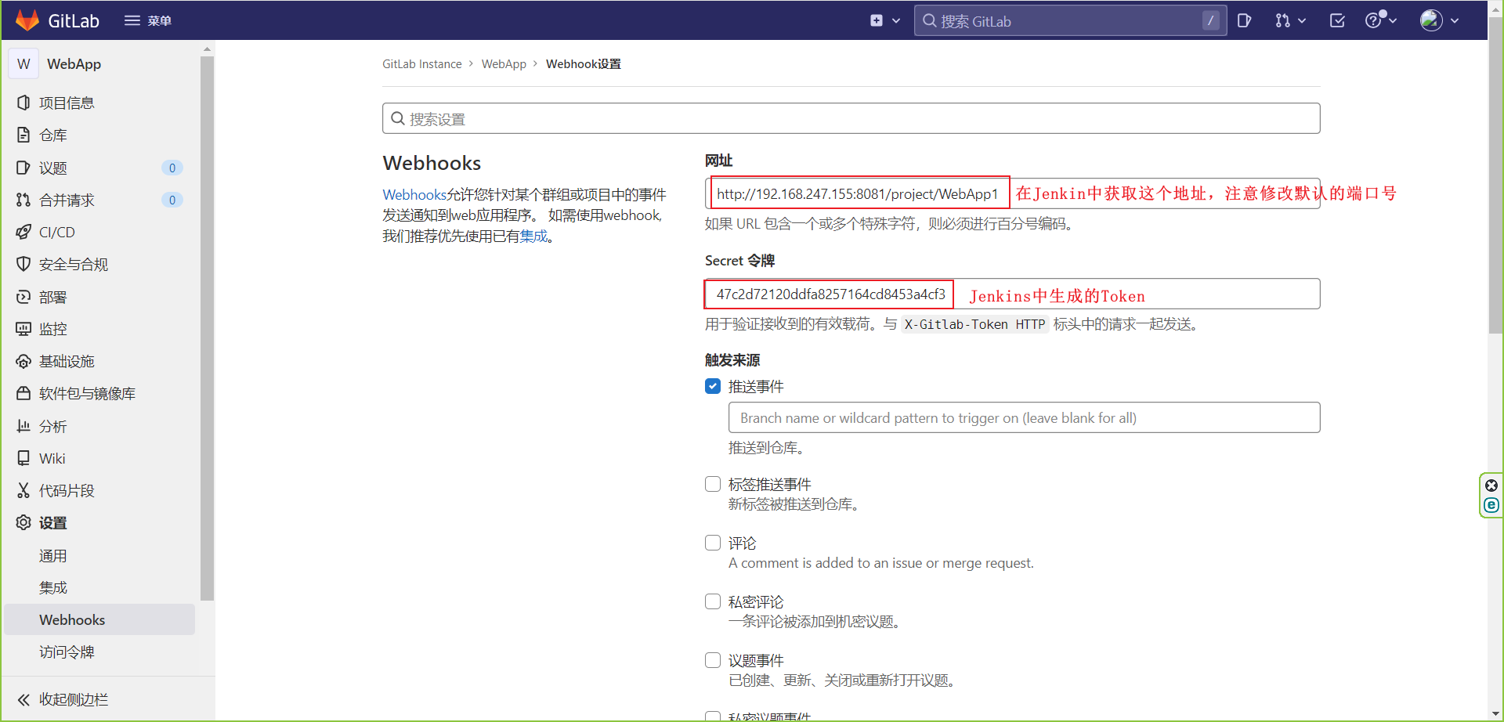Viewport: 1504px width, 722px height.
Task: Open the to-do list icon
Action: tap(1337, 20)
